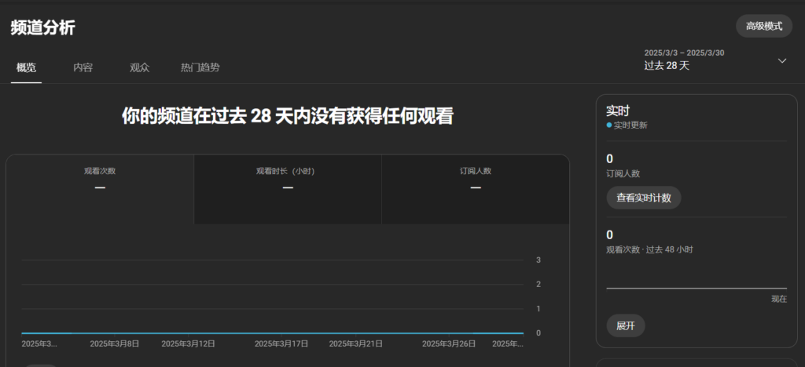Click the 2025年3月17日 chart axis label
This screenshot has height=367, width=805.
click(x=281, y=343)
